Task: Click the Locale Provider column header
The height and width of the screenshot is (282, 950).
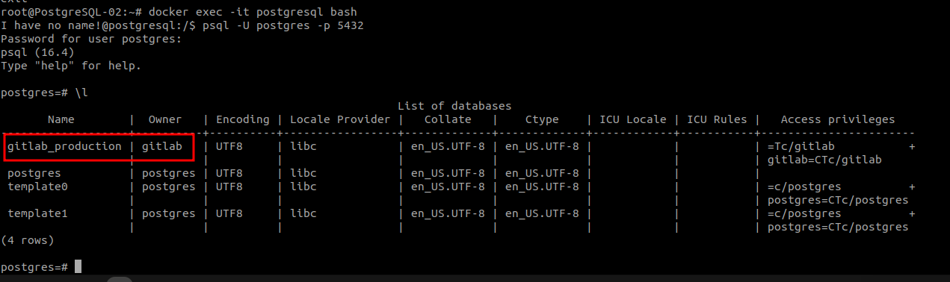Action: [x=340, y=119]
